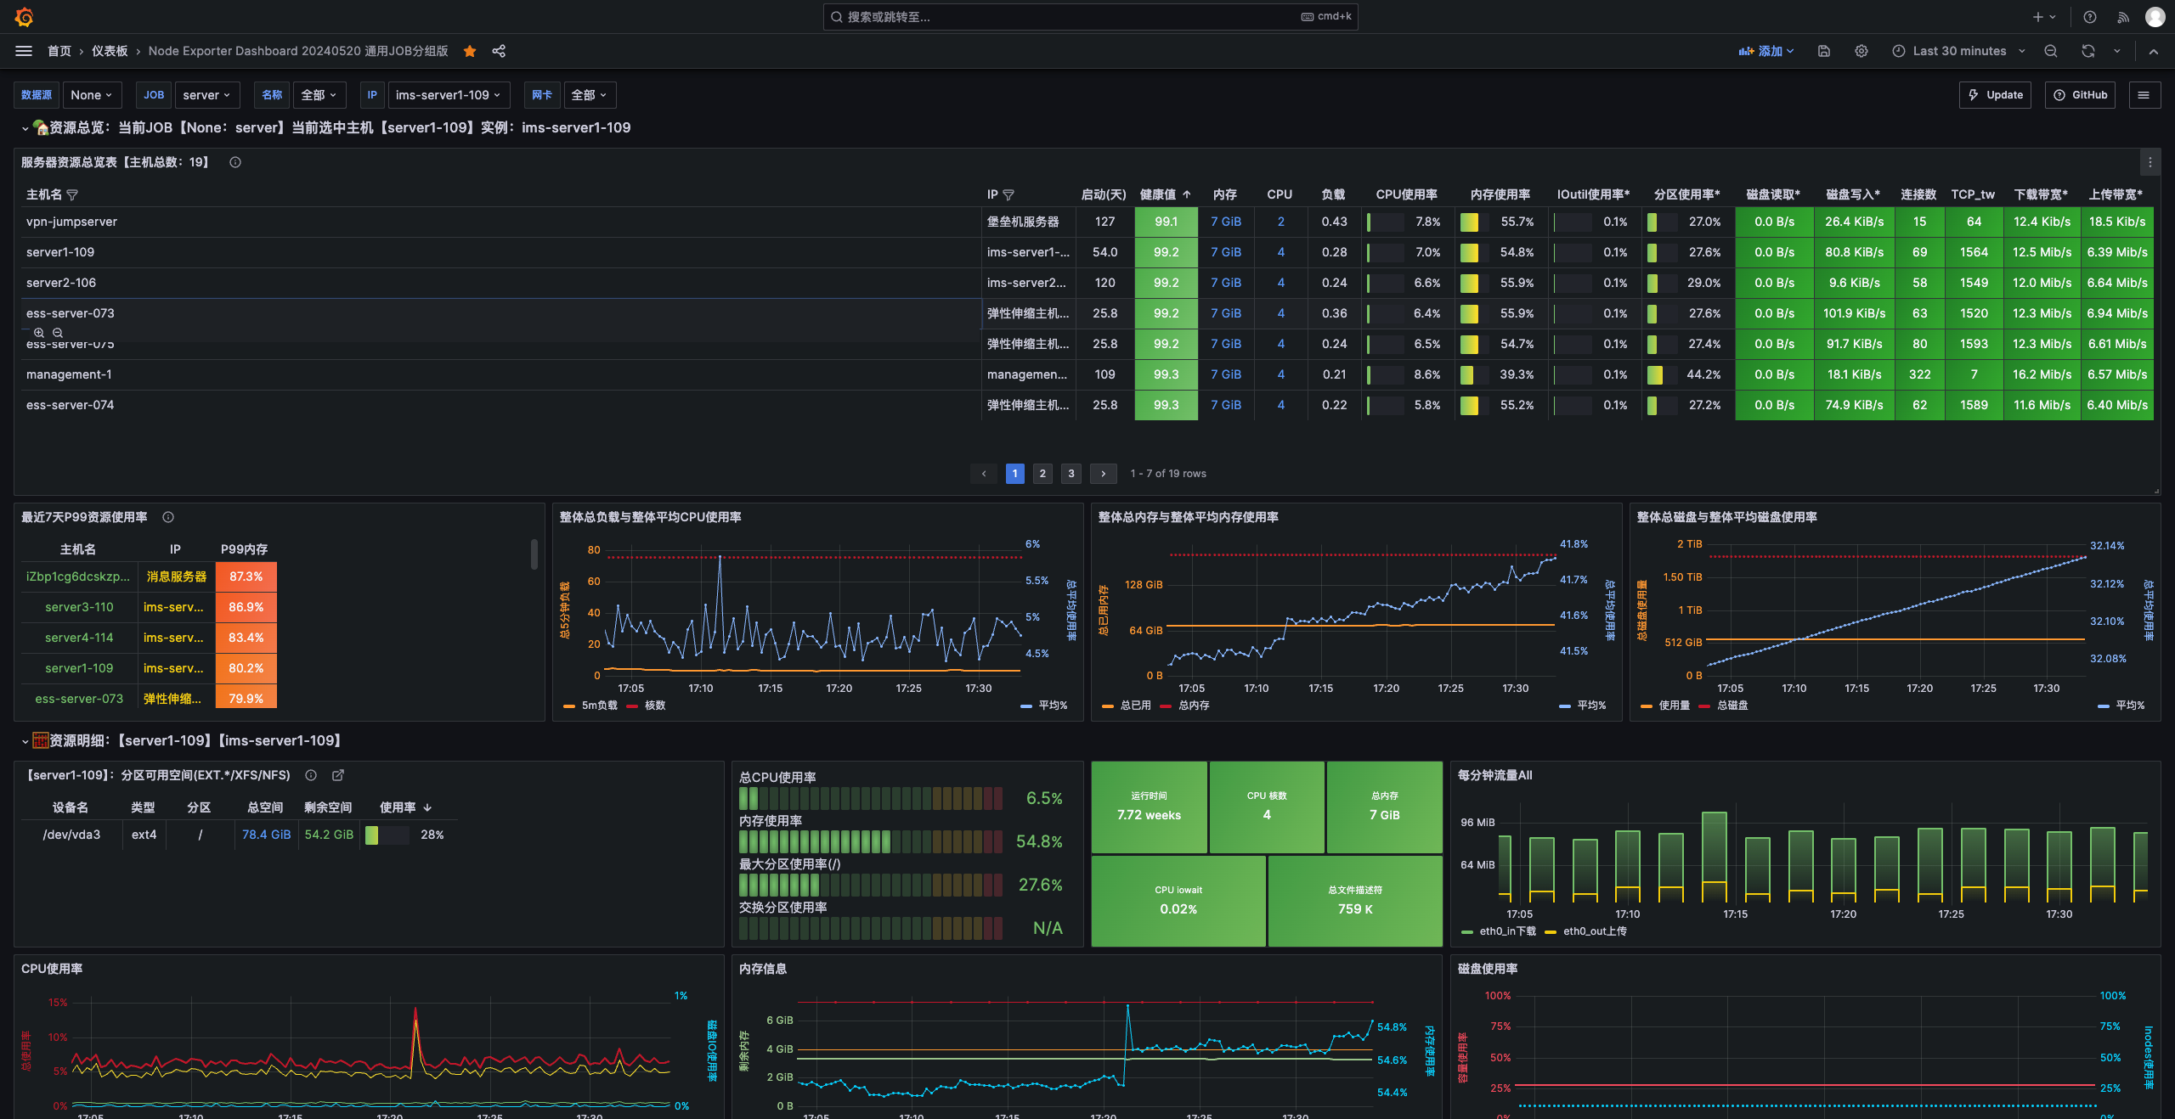The height and width of the screenshot is (1119, 2175).
Task: Click the share dashboard icon
Action: point(499,51)
